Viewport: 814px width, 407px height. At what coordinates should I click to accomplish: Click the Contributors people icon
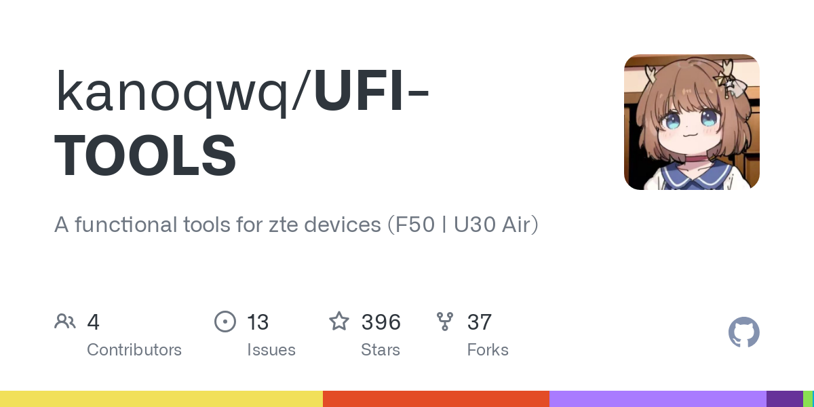coord(65,322)
